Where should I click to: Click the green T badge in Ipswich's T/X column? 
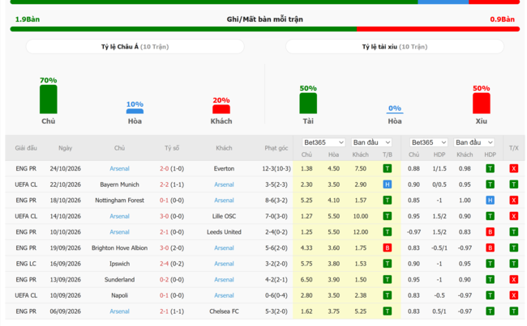pyautogui.click(x=513, y=264)
